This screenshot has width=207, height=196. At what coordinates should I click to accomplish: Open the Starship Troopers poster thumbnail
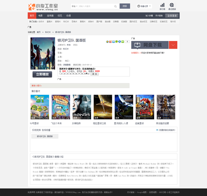tap(124, 107)
